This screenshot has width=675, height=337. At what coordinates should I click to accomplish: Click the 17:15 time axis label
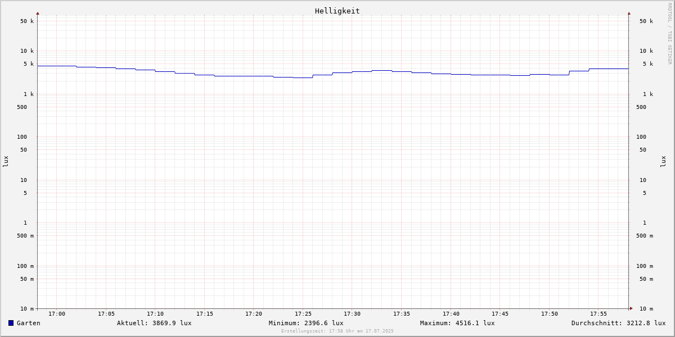pyautogui.click(x=205, y=314)
